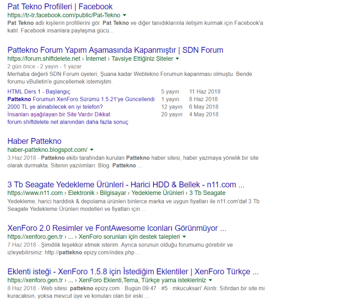Open İnsanları aşağılayan bir Site Vardır Dikkat
The image size is (347, 304).
(59, 114)
